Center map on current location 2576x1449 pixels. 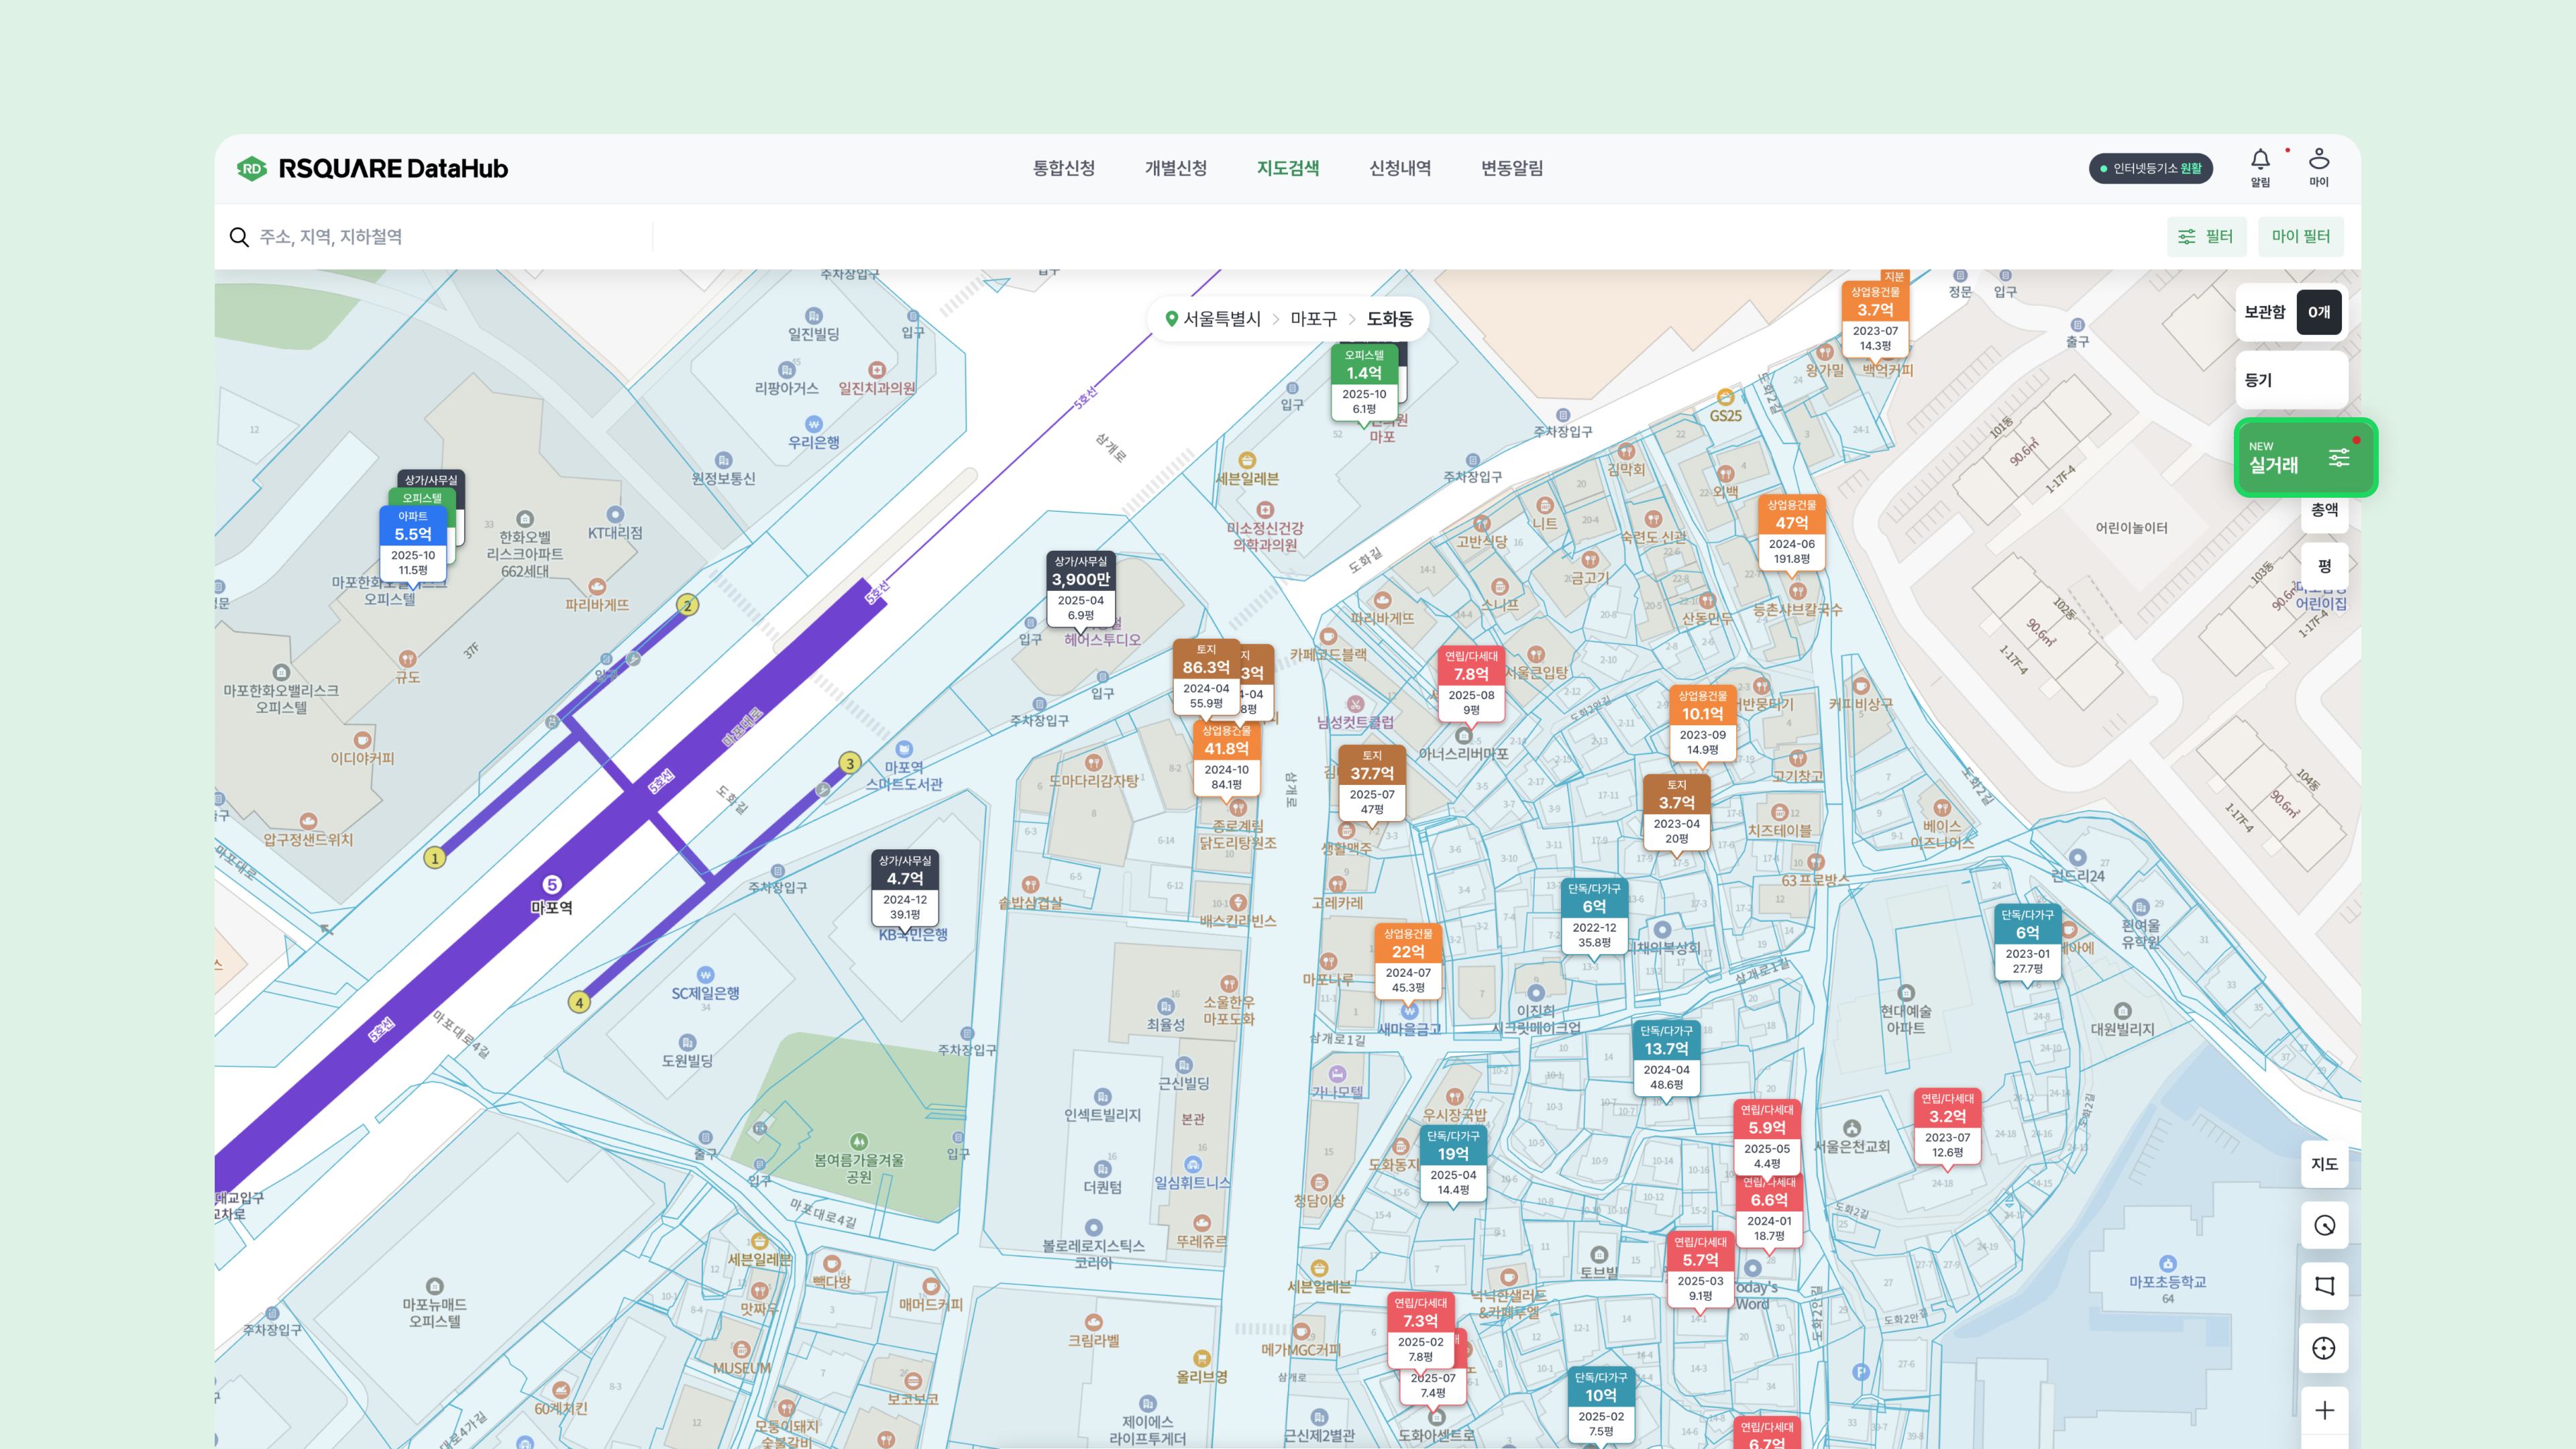tap(2324, 1348)
